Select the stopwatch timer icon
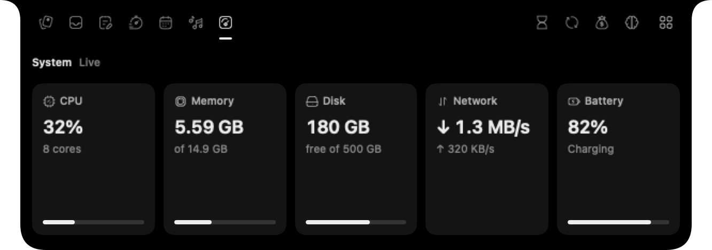Screen dimensions: 712x250 coord(136,23)
